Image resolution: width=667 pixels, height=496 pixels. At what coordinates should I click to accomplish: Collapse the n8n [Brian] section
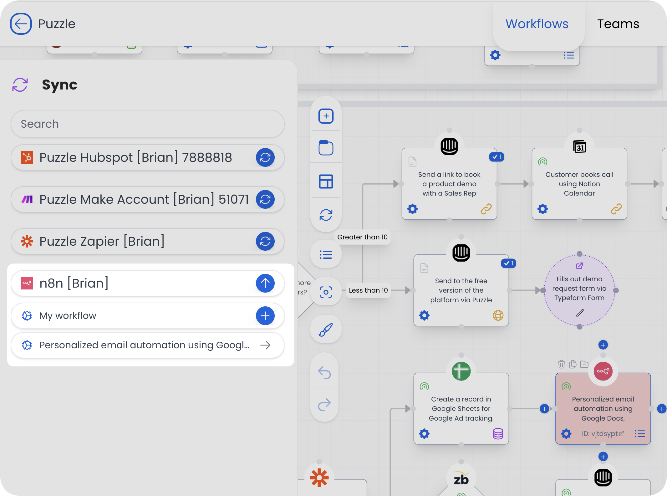pyautogui.click(x=265, y=283)
